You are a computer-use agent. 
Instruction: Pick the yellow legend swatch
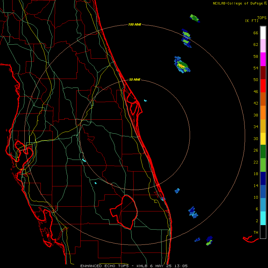click(263, 139)
